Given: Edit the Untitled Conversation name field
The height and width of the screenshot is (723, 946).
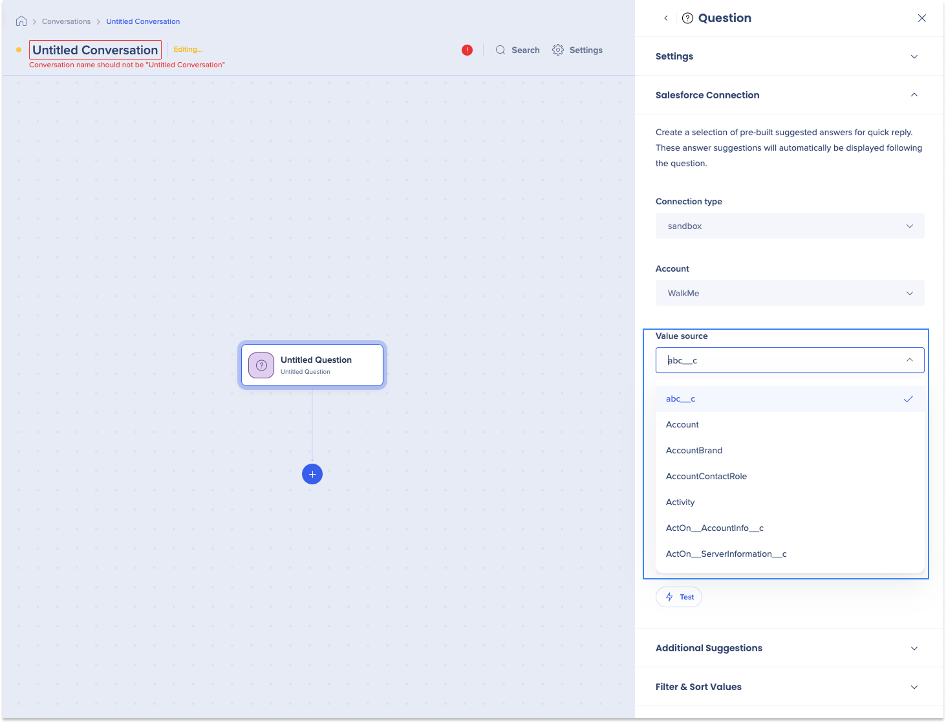Looking at the screenshot, I should pyautogui.click(x=95, y=50).
